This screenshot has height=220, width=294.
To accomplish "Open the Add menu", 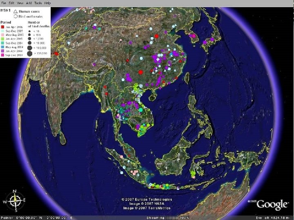I will pos(29,3).
